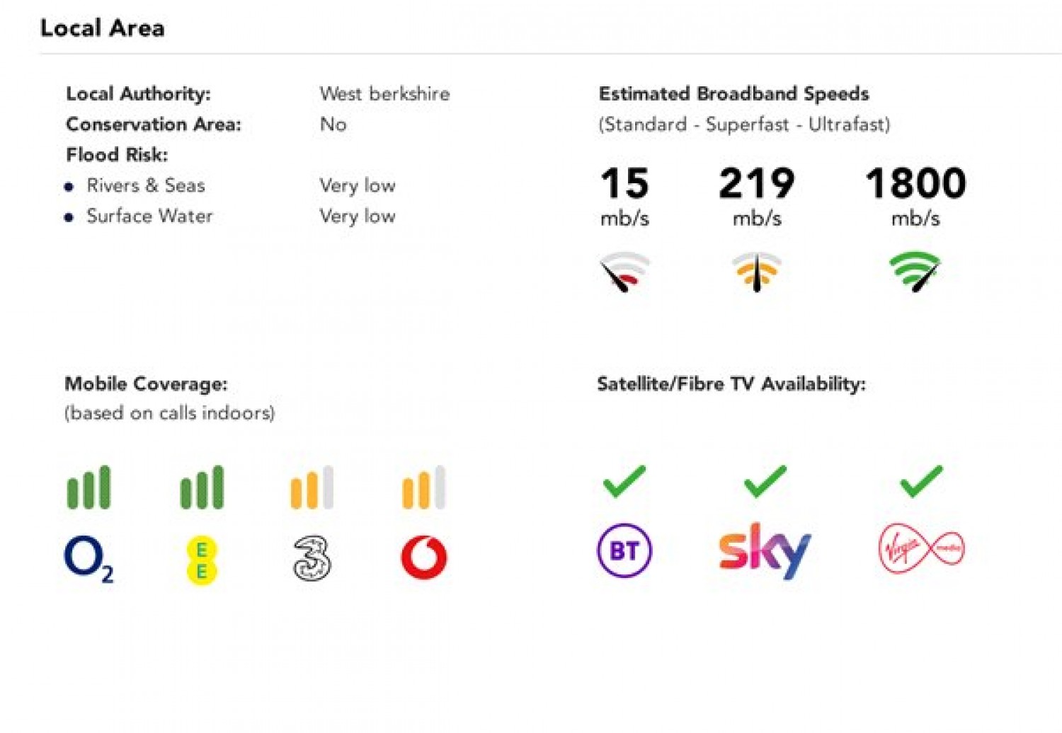
Task: Click the Local Area heading
Action: pos(103,28)
